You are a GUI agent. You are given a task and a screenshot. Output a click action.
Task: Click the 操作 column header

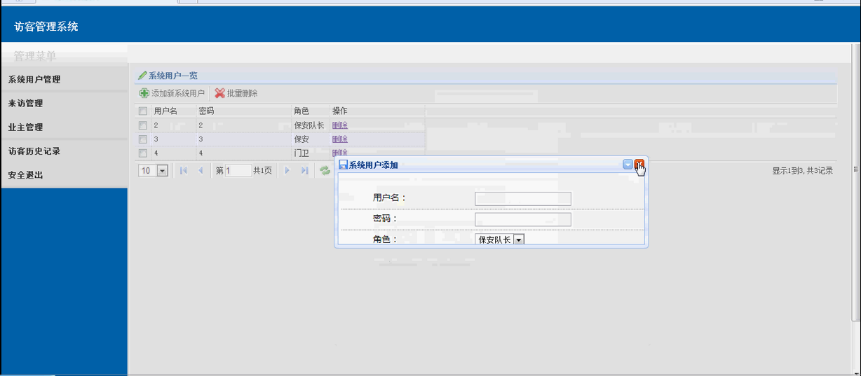click(340, 111)
